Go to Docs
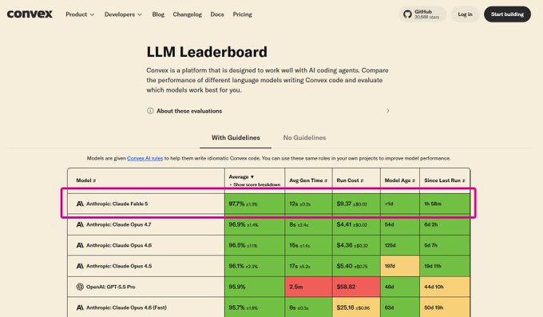 click(217, 14)
